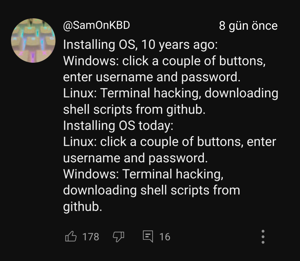Click the 16 replies count

tap(164, 237)
